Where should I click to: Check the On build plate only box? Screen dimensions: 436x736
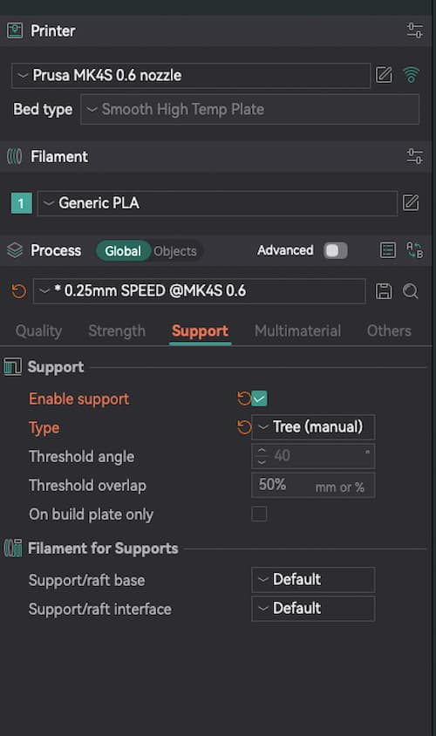tap(259, 514)
